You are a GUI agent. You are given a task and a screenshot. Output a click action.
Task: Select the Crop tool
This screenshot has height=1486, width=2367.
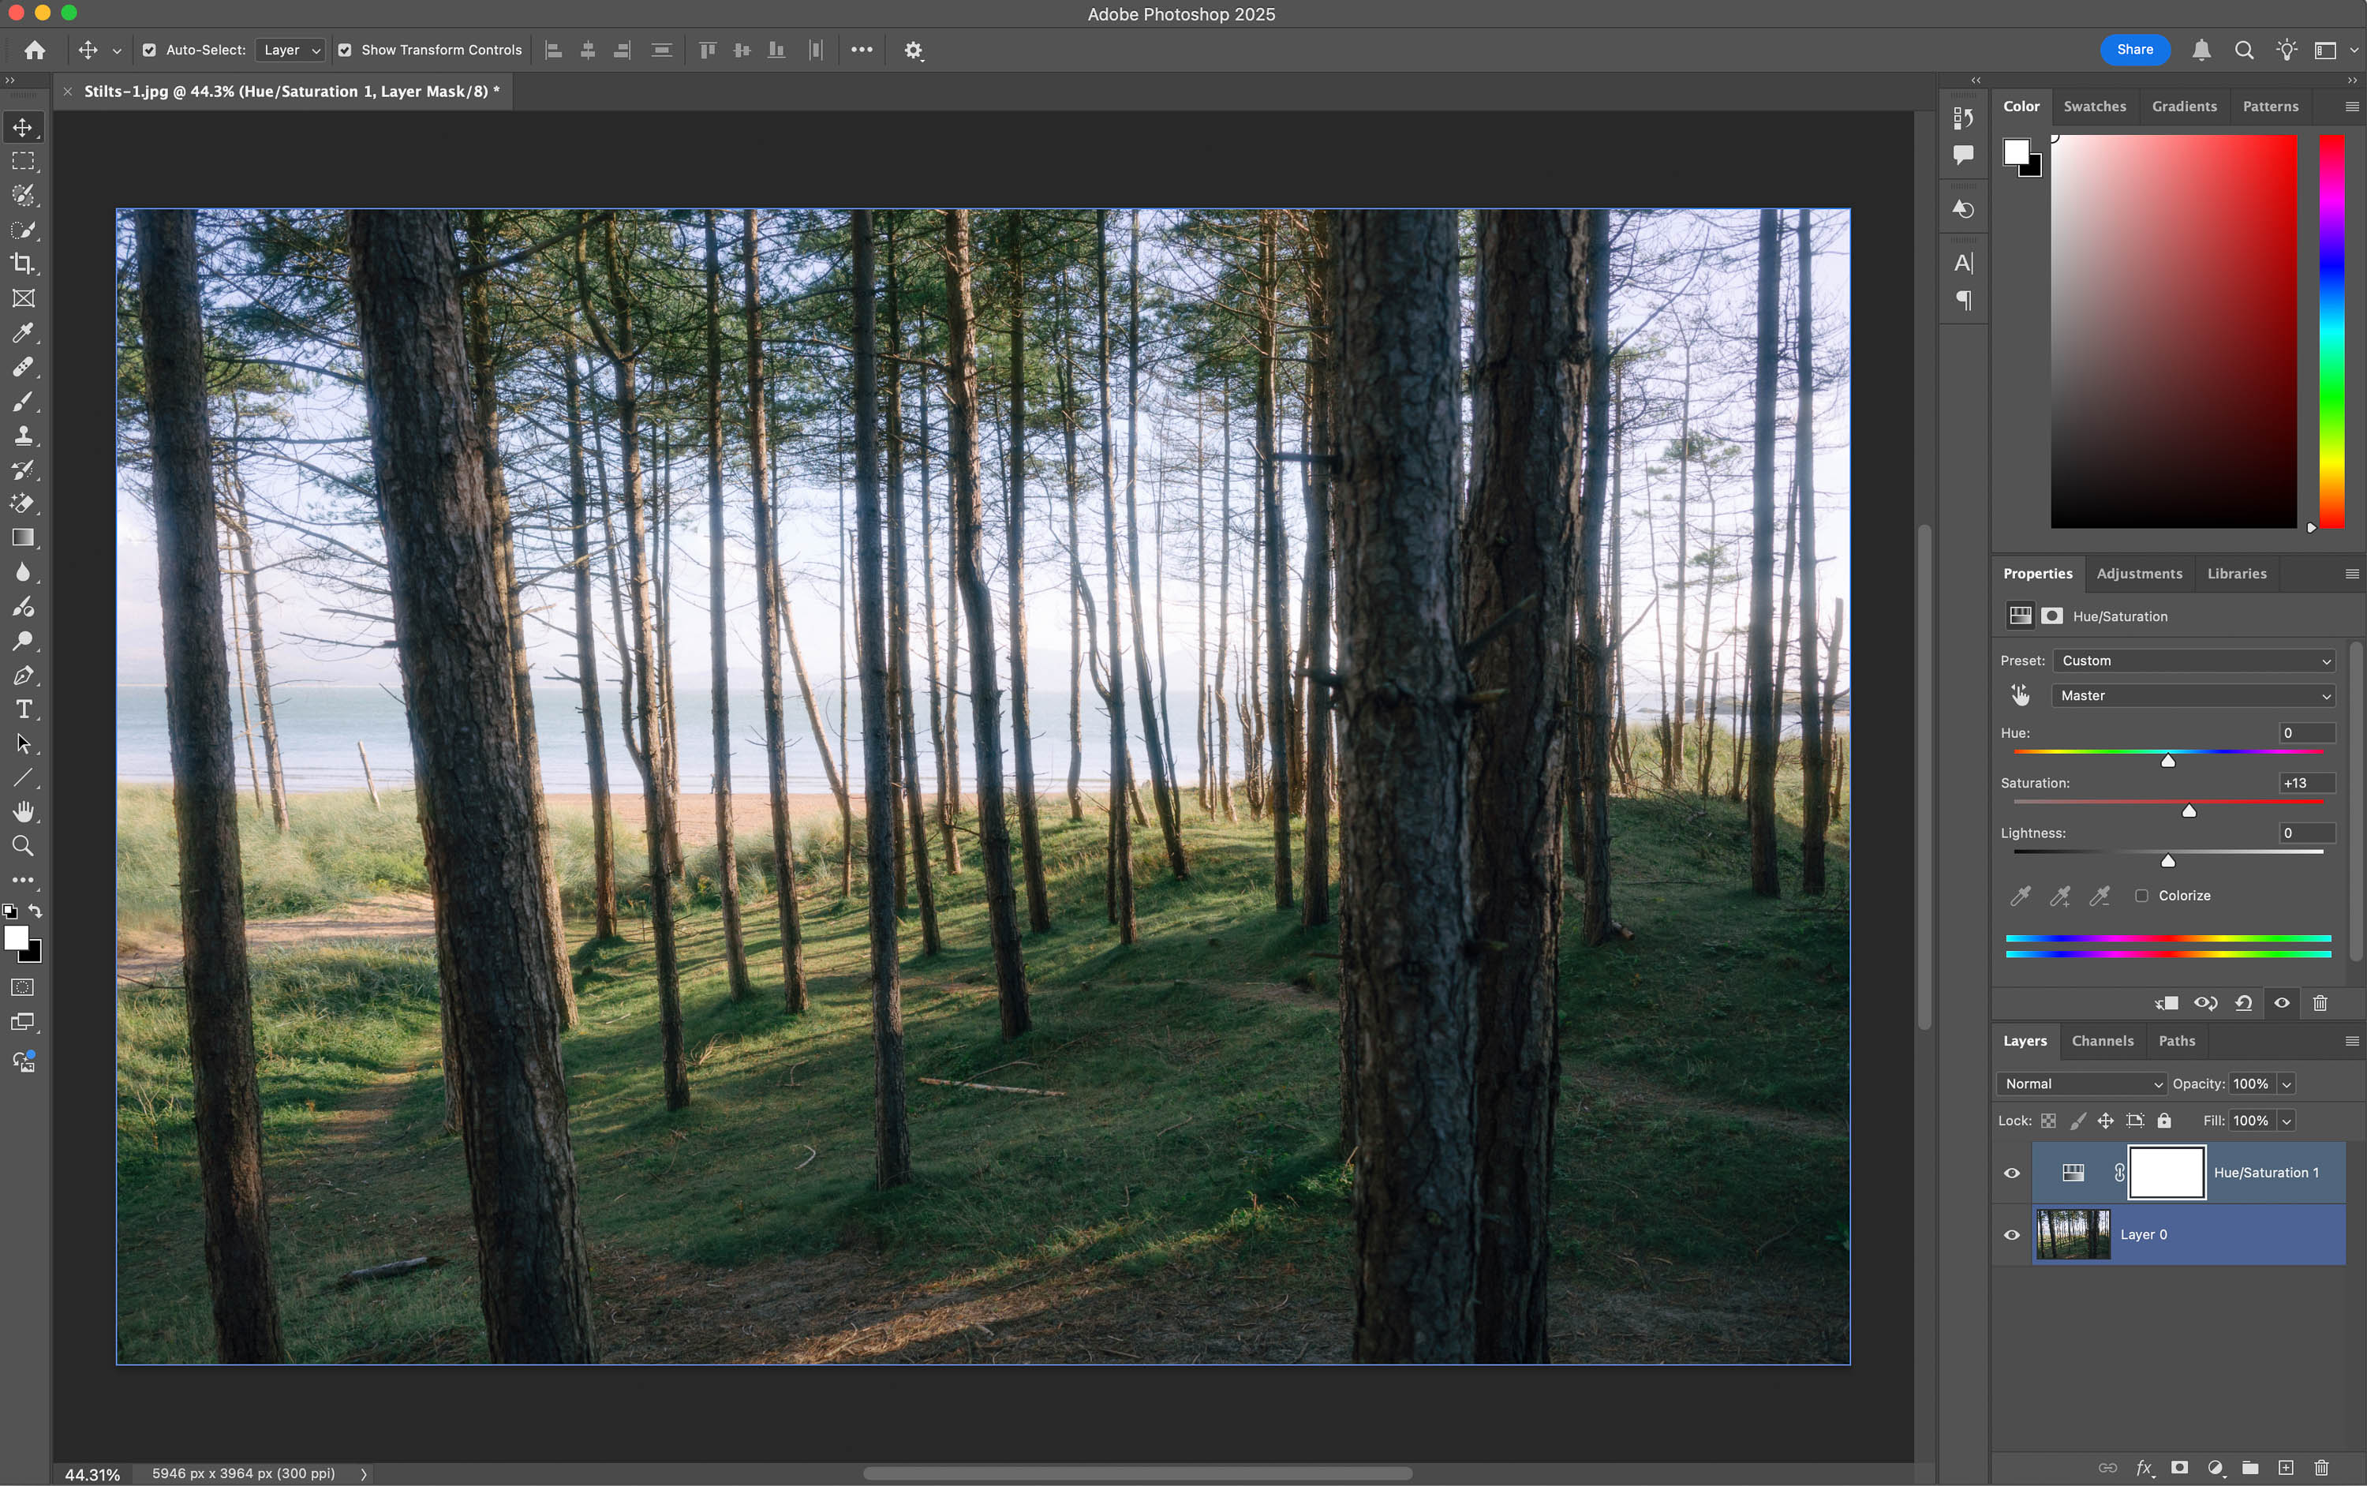(x=23, y=264)
